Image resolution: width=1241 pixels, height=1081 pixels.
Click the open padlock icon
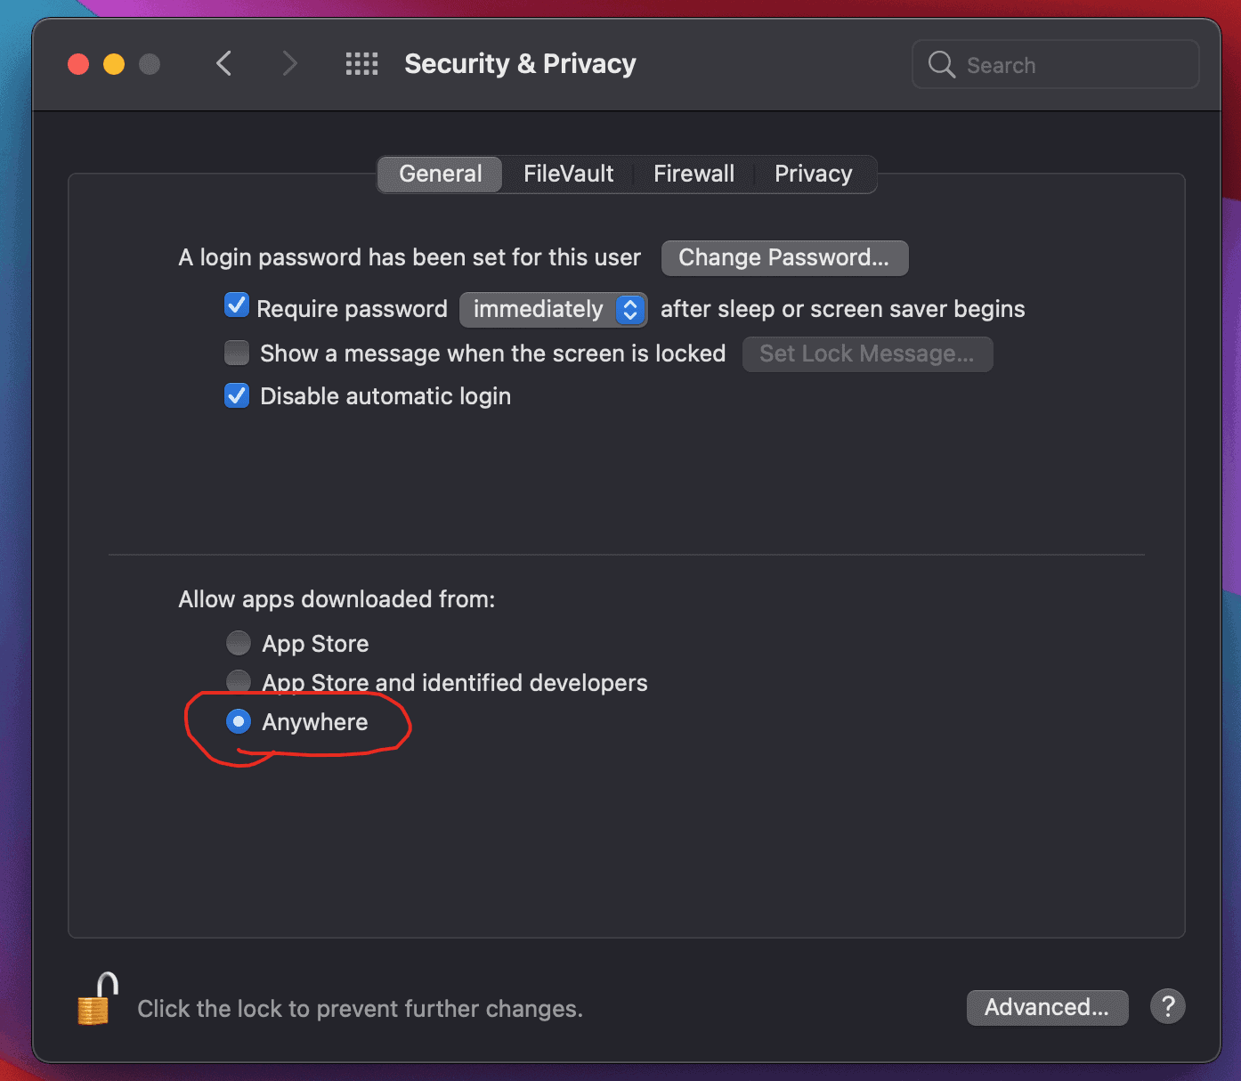(97, 1000)
